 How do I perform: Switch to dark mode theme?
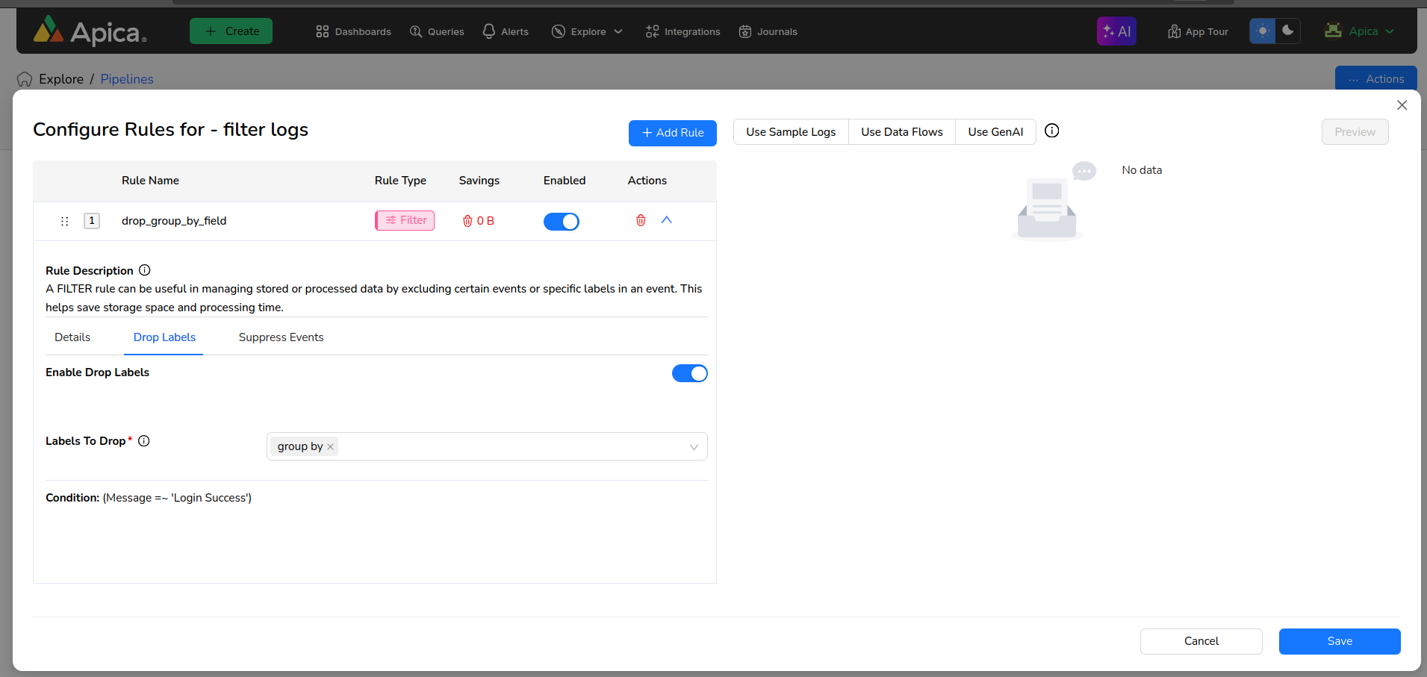(1287, 31)
